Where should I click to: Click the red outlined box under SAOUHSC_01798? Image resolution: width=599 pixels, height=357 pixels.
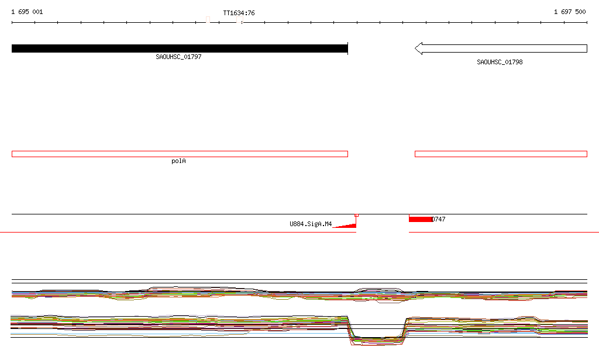(x=501, y=154)
